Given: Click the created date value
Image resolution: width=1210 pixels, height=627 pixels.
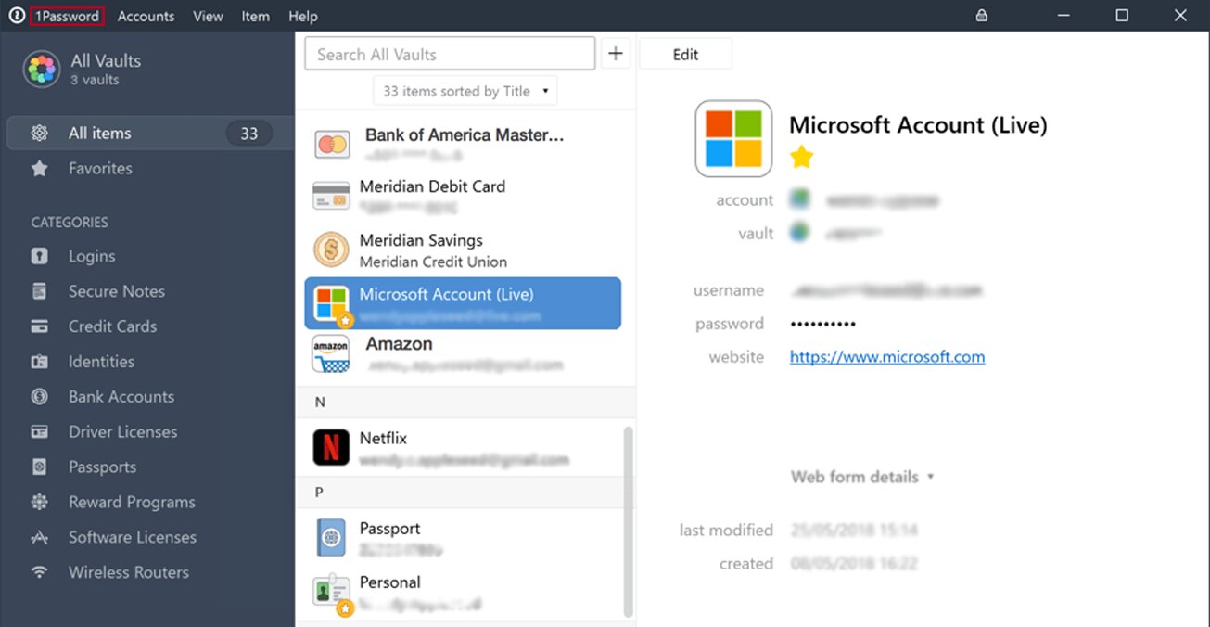Looking at the screenshot, I should [854, 564].
